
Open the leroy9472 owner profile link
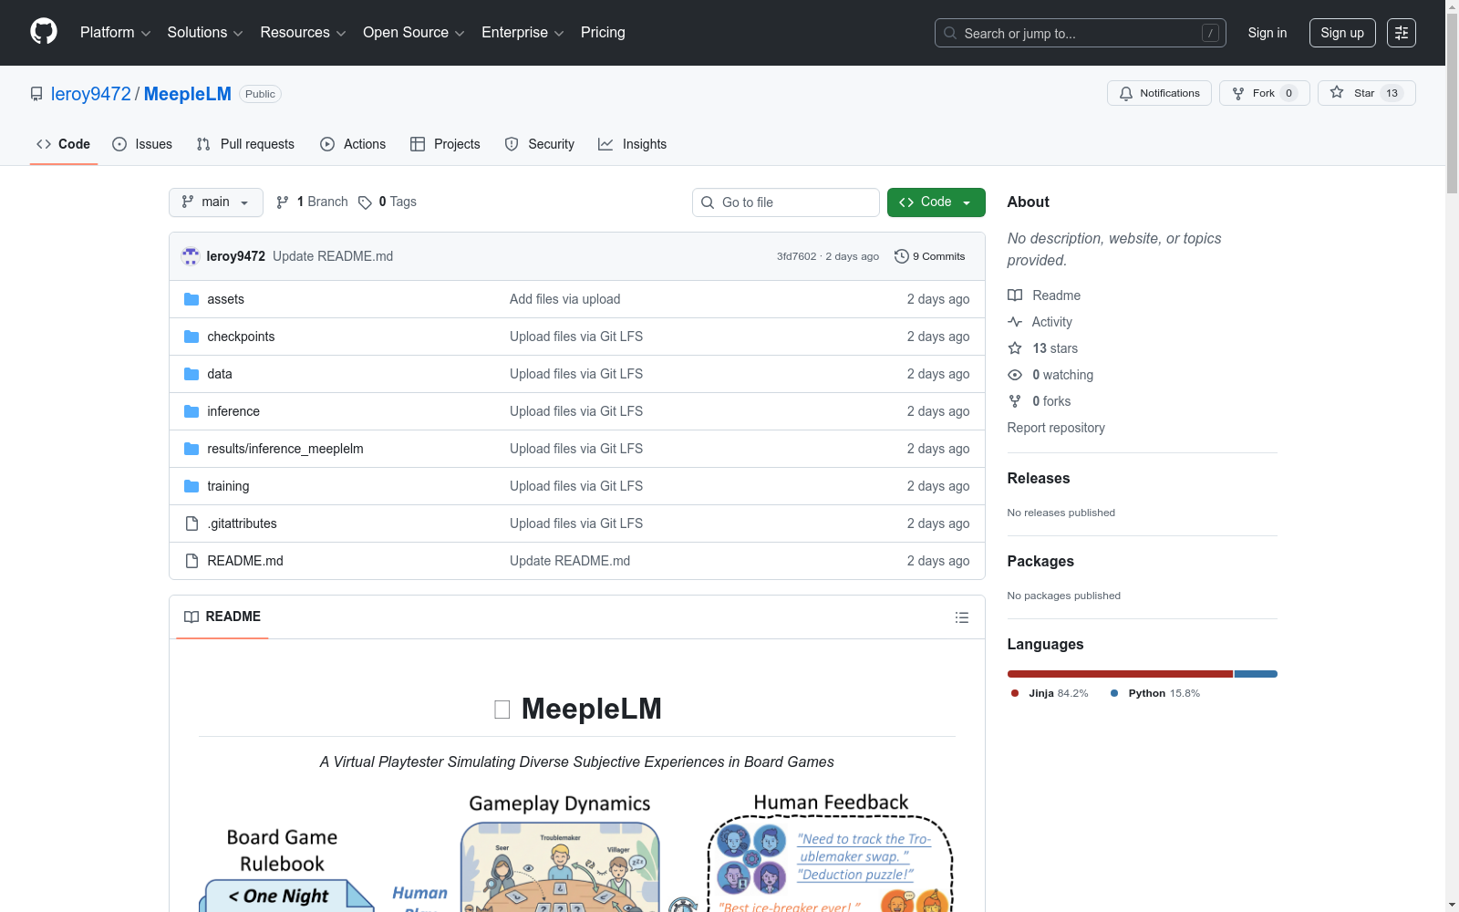click(91, 94)
